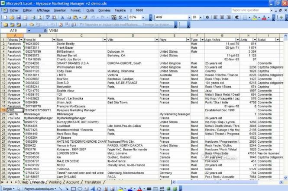Switch to the Working sheet tab
This screenshot has height=191, width=288.
(x=55, y=182)
